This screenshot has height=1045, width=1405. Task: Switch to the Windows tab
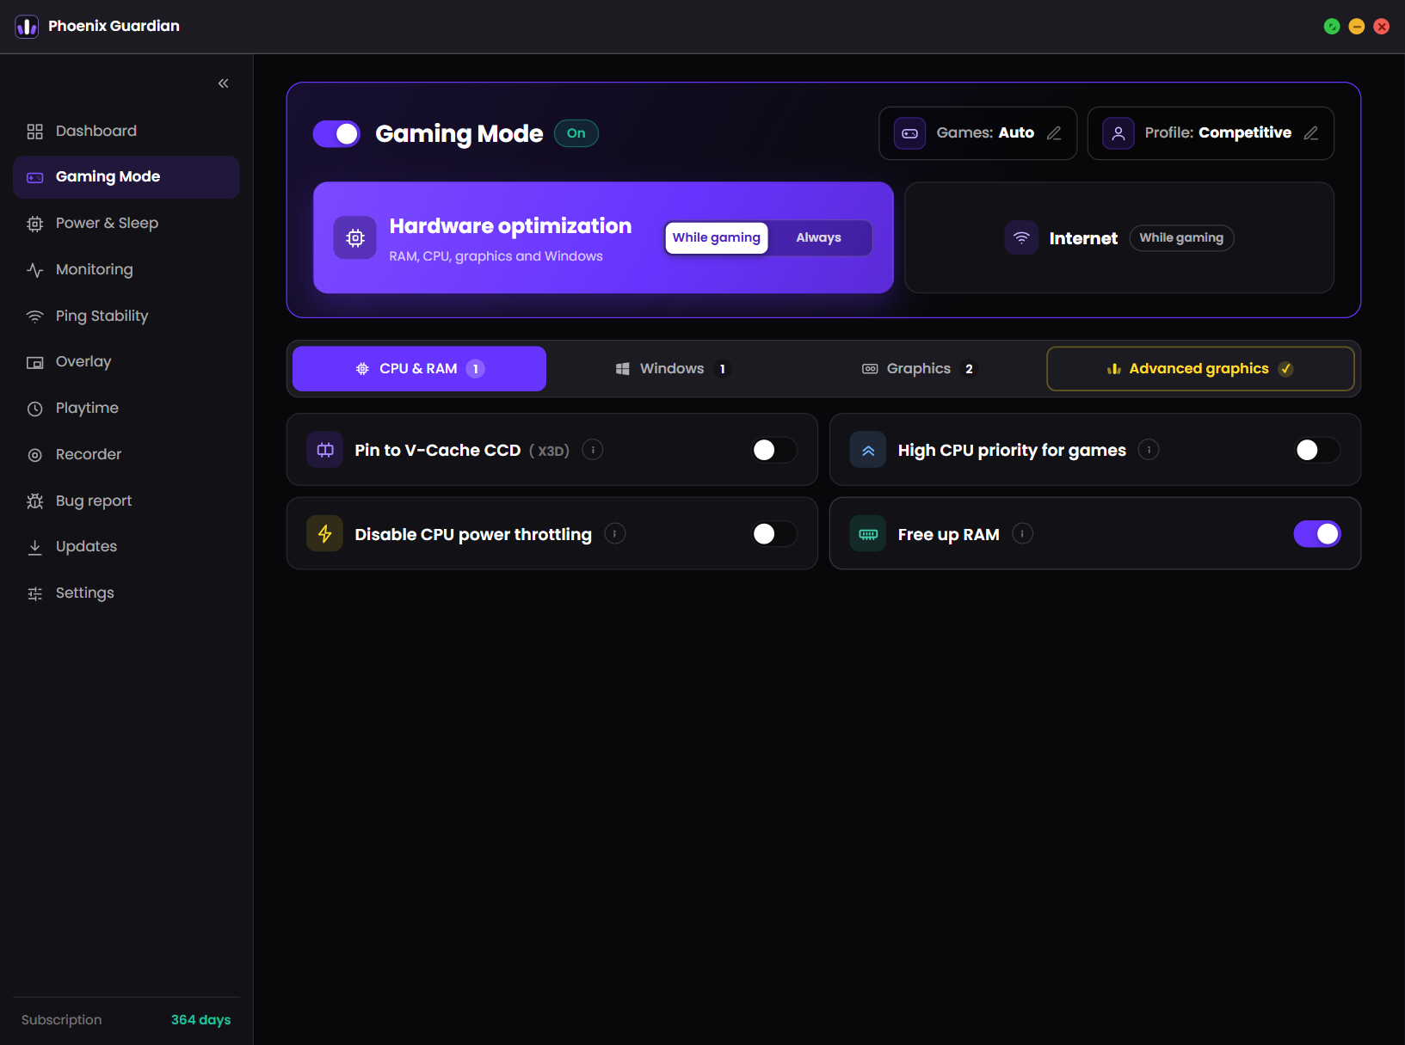673,369
